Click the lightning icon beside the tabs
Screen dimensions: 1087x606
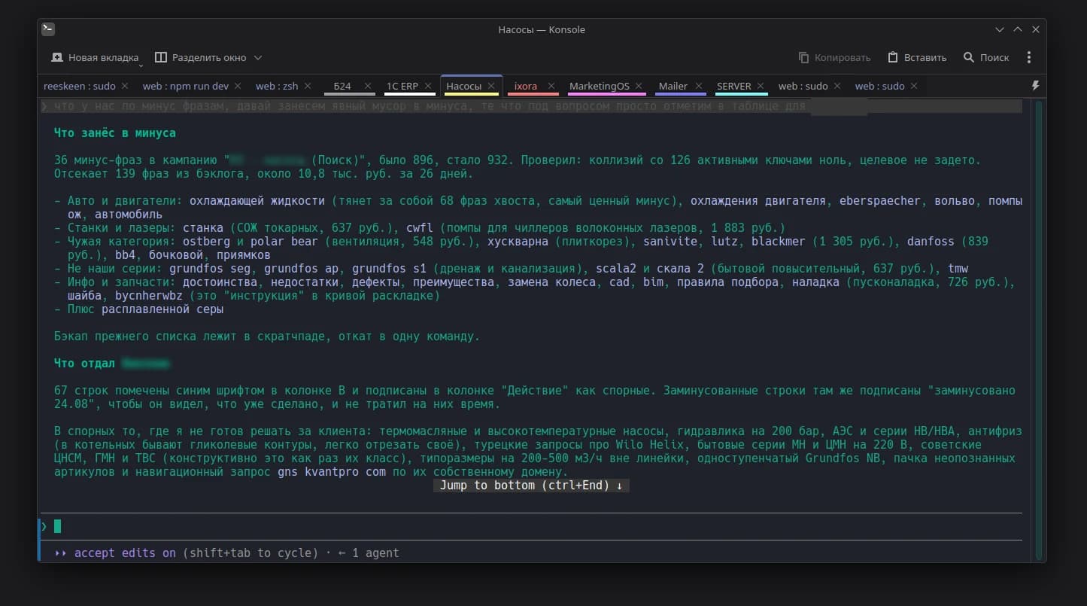tap(1035, 86)
